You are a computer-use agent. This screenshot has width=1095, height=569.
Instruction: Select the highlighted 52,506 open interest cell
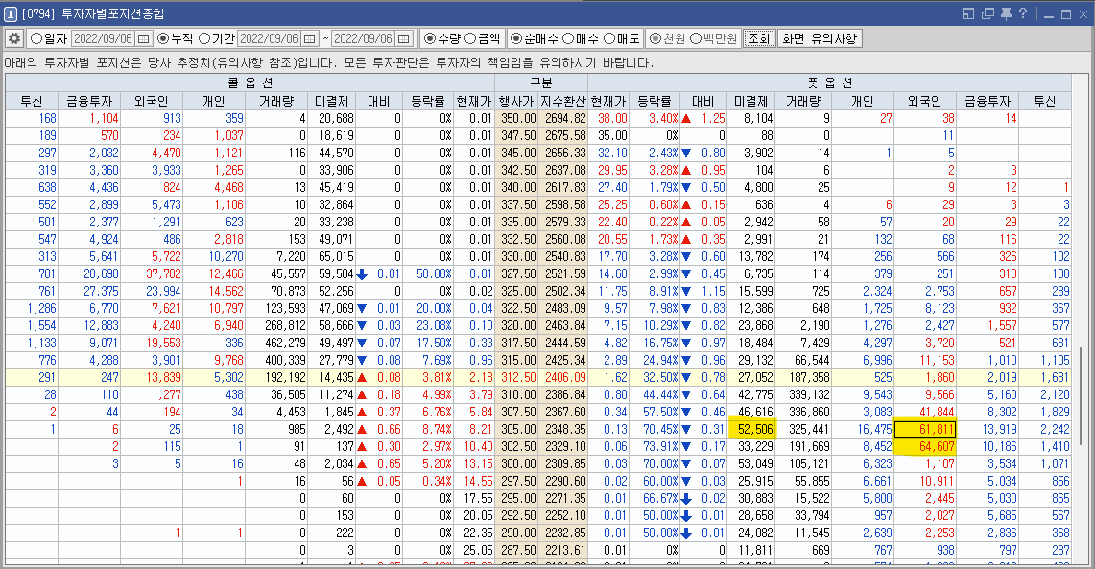751,429
